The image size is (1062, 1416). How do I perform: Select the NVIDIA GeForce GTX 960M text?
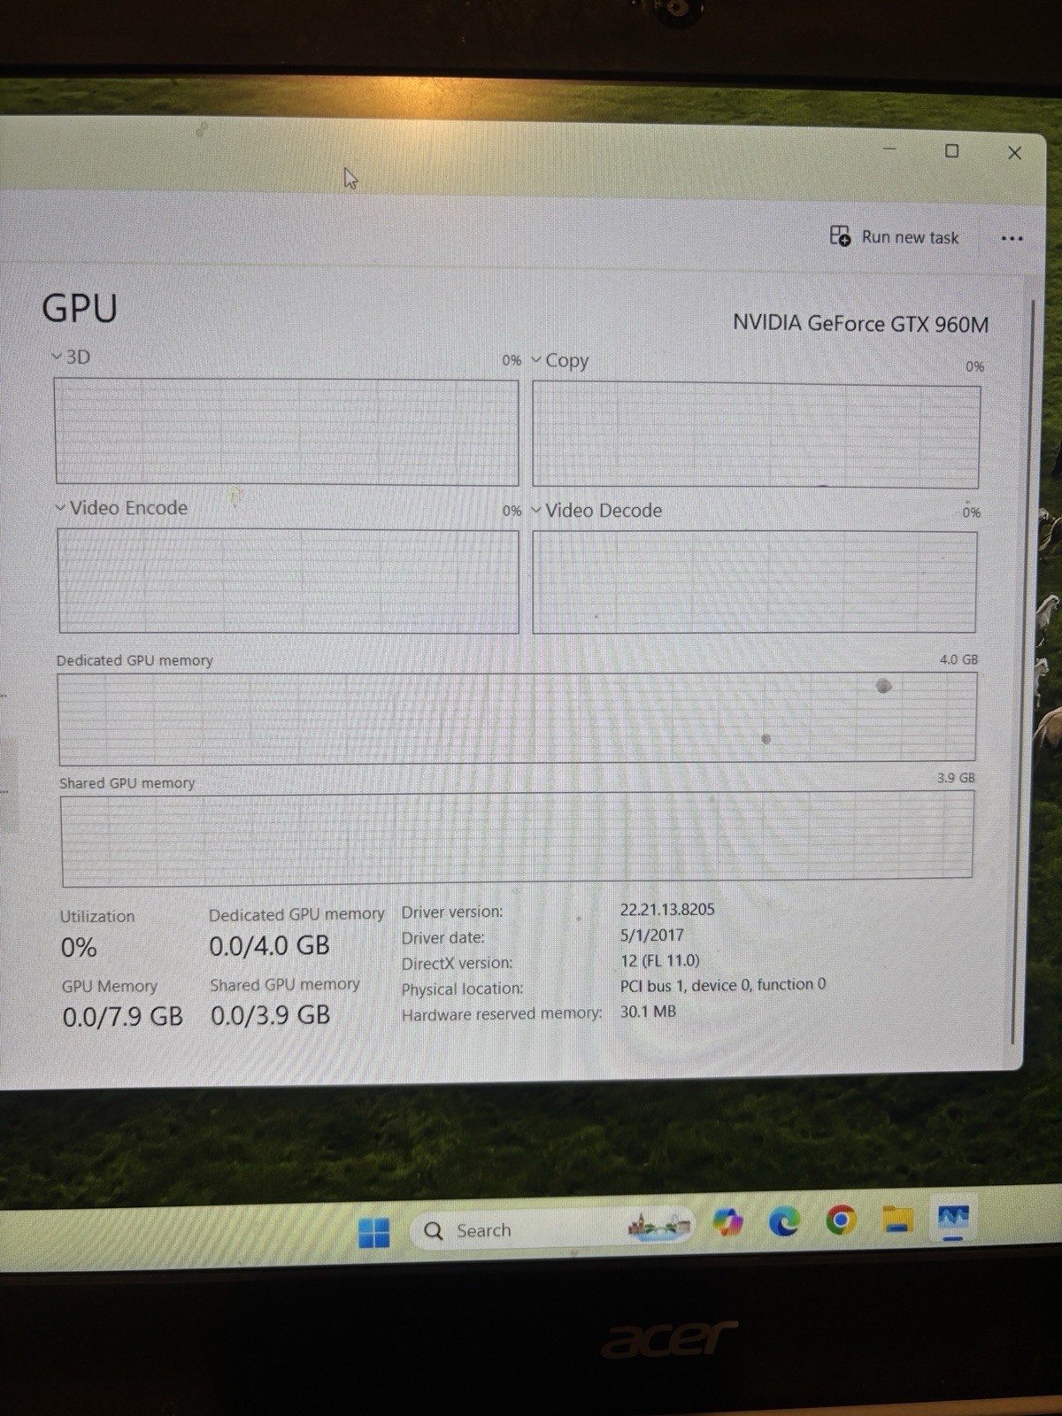coord(860,324)
